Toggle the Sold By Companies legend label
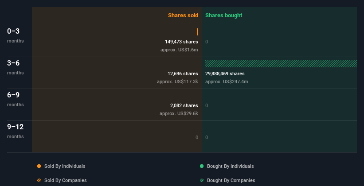364x186 pixels. pos(66,180)
